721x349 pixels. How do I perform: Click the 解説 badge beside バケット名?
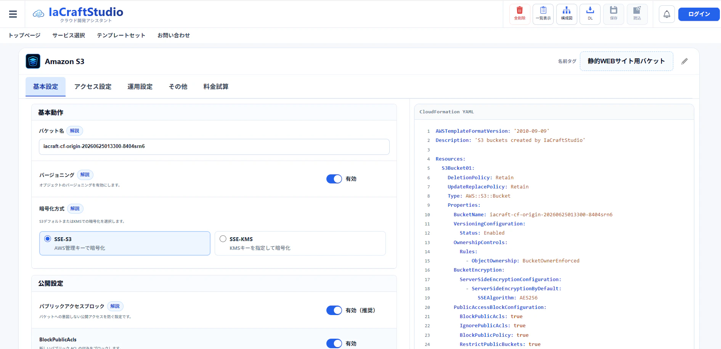coord(75,131)
